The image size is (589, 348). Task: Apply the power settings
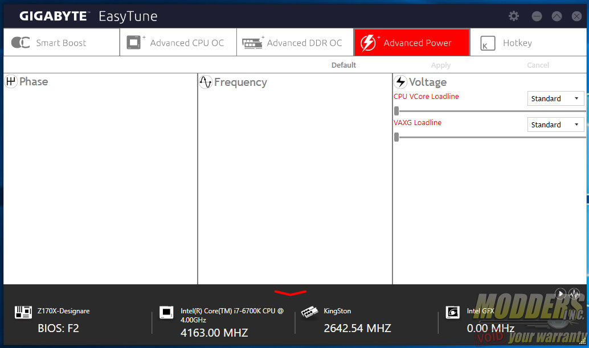tap(441, 65)
